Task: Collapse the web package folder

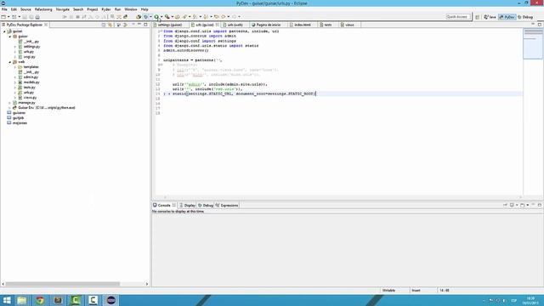Action: coord(9,62)
